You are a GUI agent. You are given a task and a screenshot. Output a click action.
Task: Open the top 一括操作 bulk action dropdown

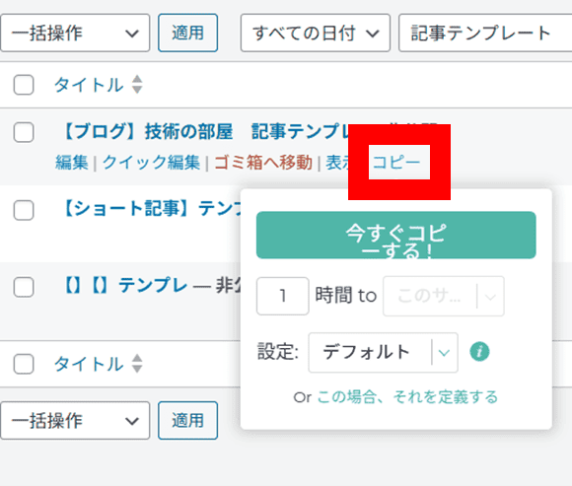(75, 34)
